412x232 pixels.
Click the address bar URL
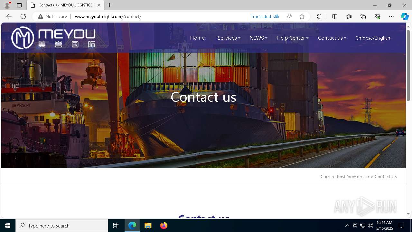pyautogui.click(x=108, y=16)
